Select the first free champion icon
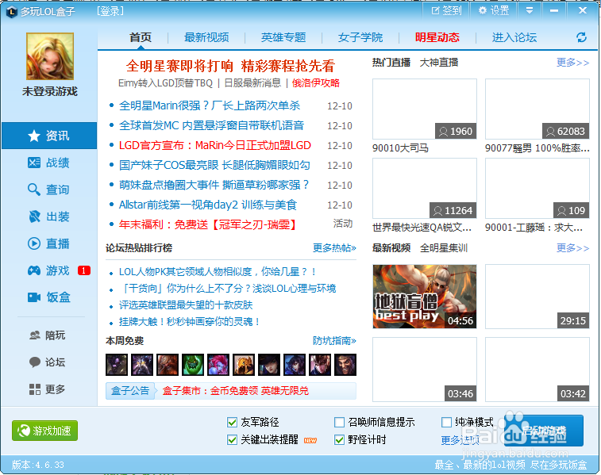 (117, 365)
